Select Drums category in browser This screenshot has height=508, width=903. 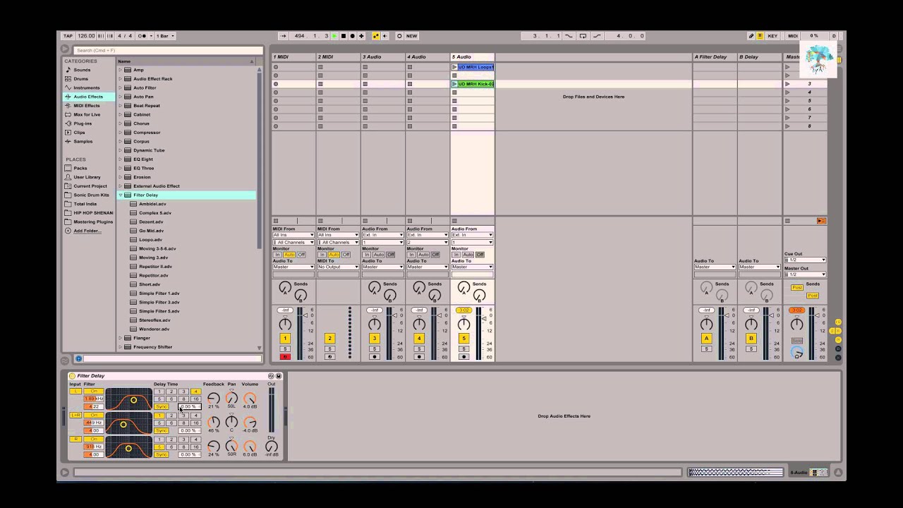81,79
